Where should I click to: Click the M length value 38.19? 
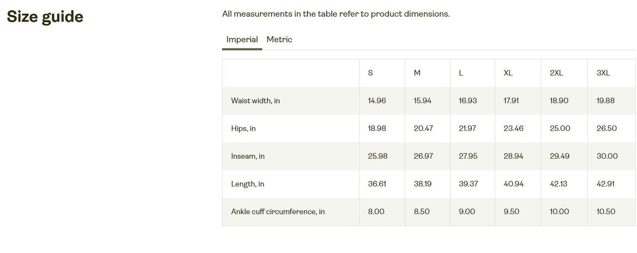[x=423, y=184]
